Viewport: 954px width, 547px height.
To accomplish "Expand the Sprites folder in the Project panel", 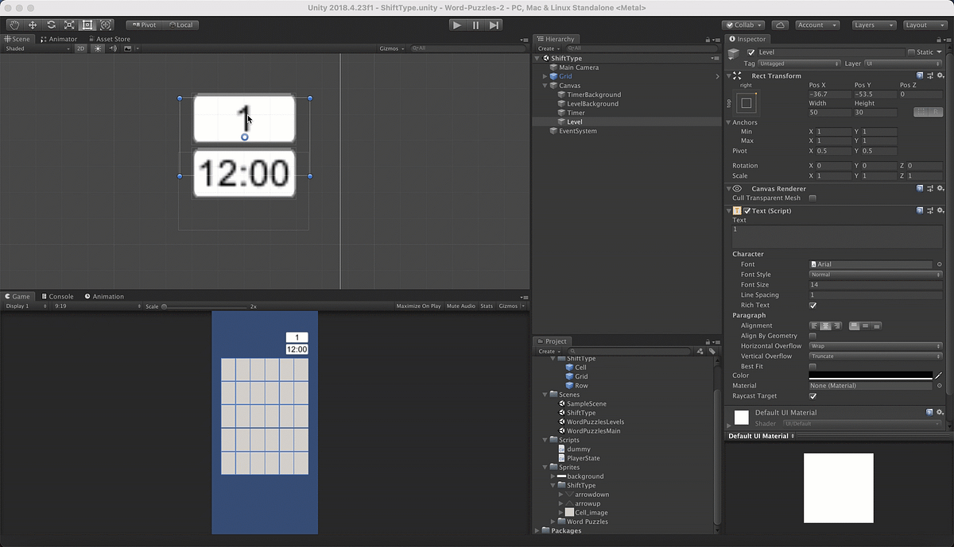I will coord(545,467).
